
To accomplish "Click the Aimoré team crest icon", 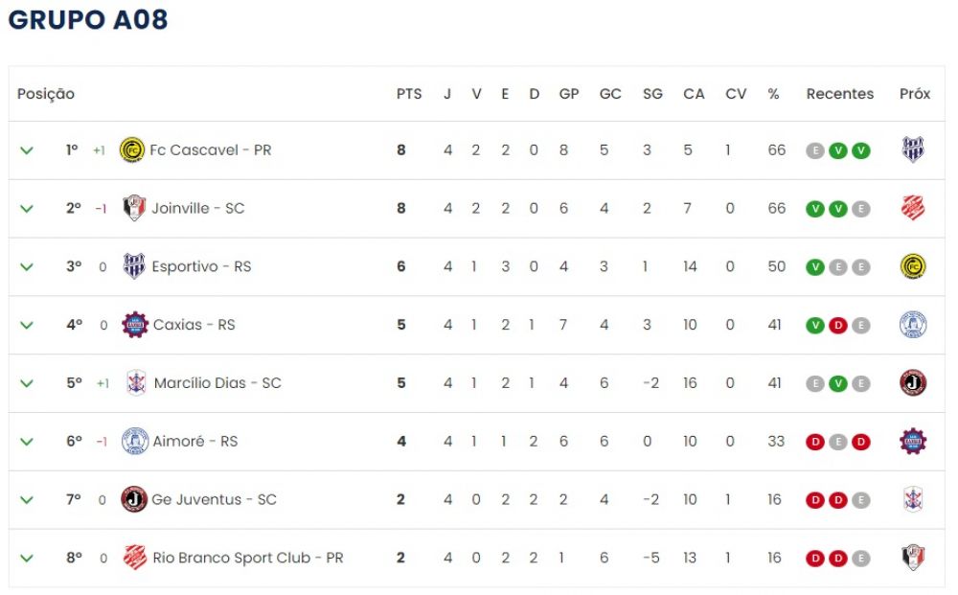I will pos(135,441).
